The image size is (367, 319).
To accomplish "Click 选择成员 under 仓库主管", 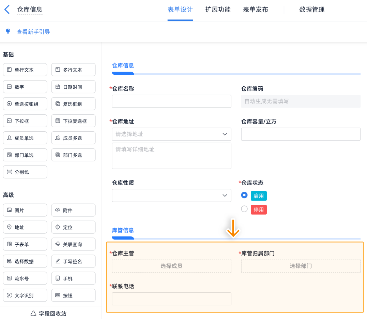I will pyautogui.click(x=171, y=266).
